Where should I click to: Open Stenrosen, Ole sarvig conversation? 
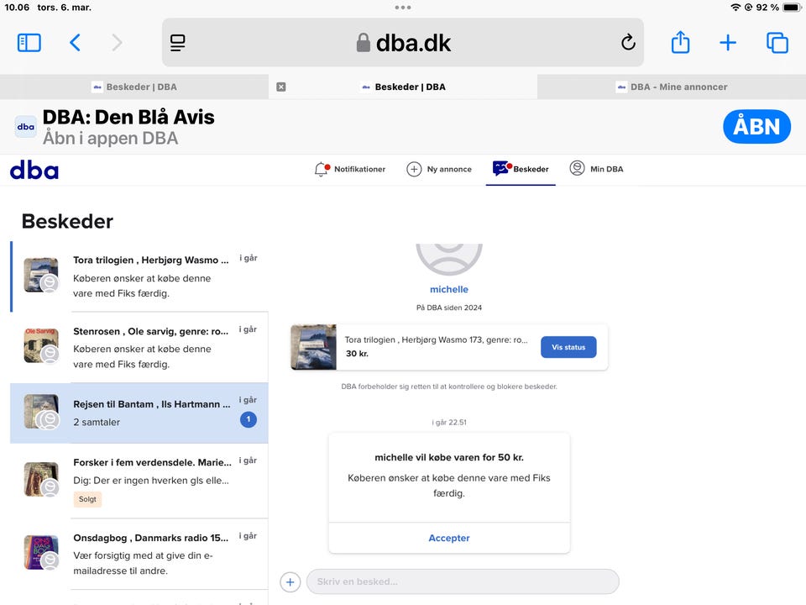[140, 347]
